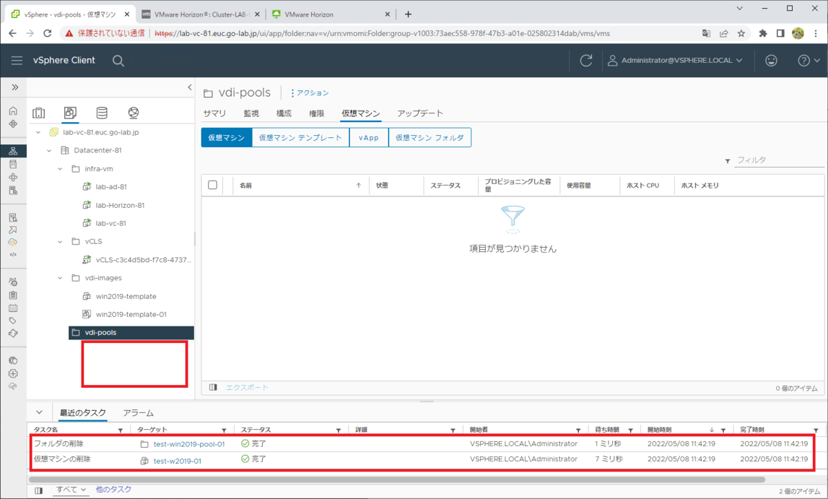Select the vApp button
828x499 pixels.
point(368,137)
